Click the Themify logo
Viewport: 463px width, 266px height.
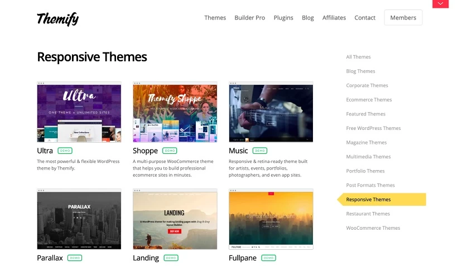[x=57, y=19]
